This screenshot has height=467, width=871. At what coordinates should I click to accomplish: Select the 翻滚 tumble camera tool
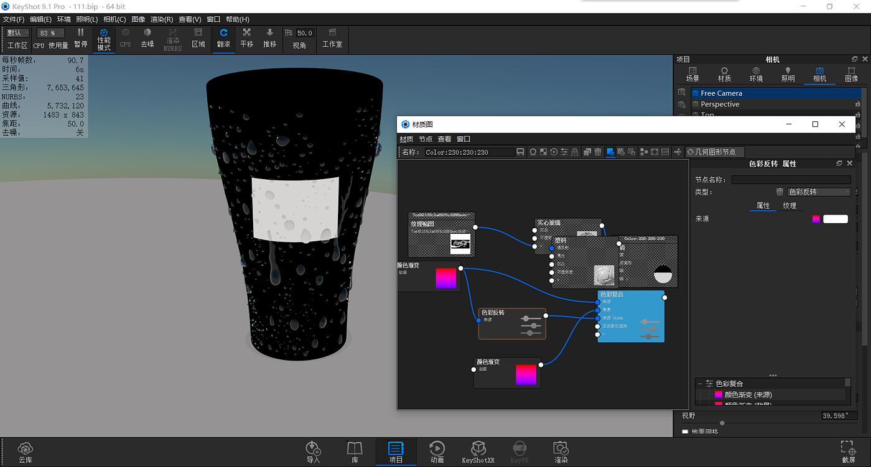pos(223,38)
